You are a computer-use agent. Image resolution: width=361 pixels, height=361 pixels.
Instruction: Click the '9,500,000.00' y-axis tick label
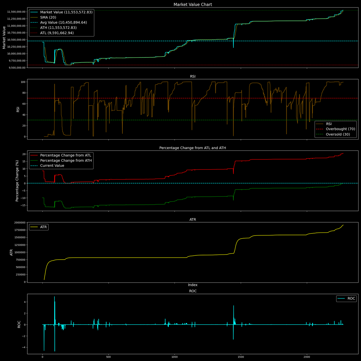click(17, 68)
